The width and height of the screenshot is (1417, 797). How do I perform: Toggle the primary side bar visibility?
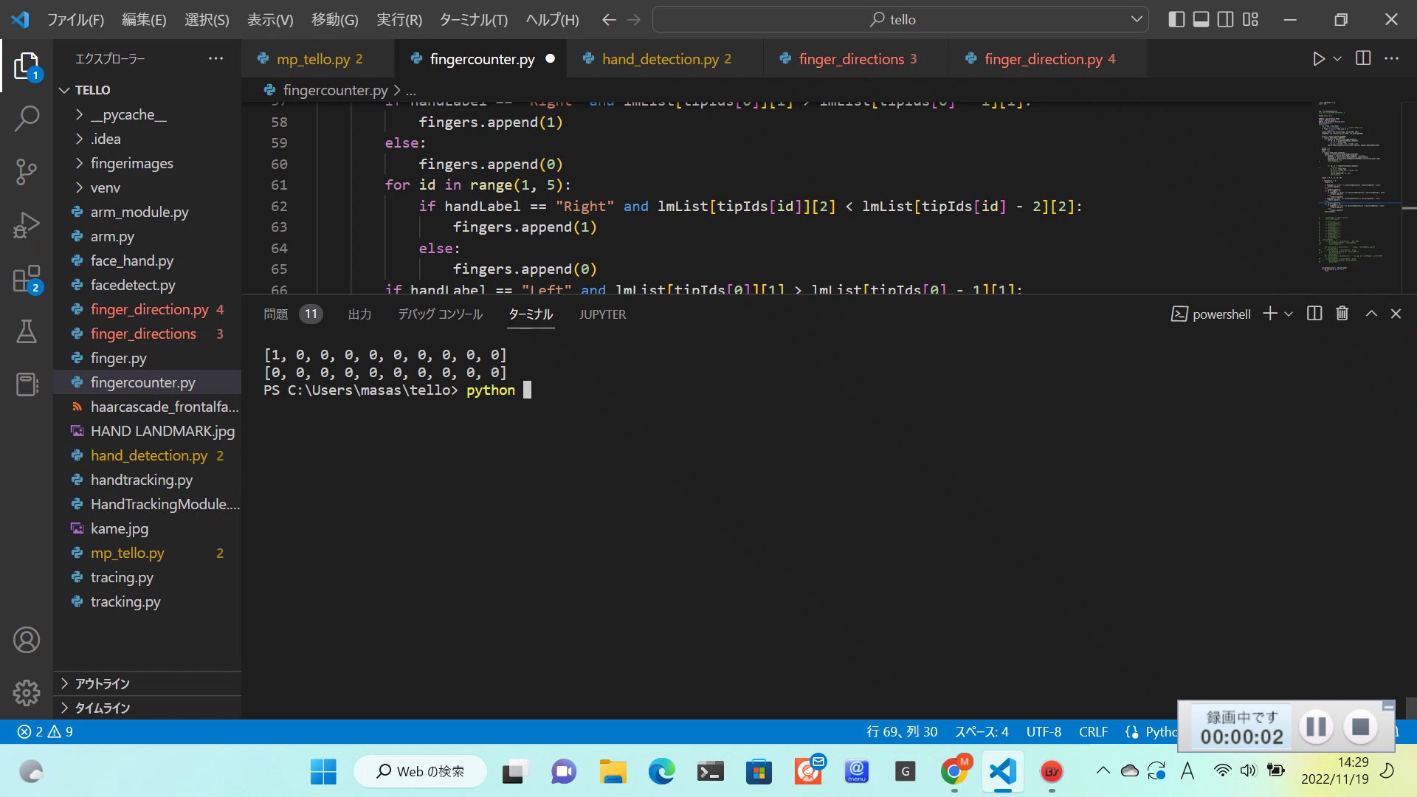click(1177, 19)
